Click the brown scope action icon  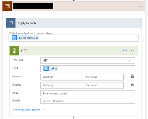click(7, 6)
